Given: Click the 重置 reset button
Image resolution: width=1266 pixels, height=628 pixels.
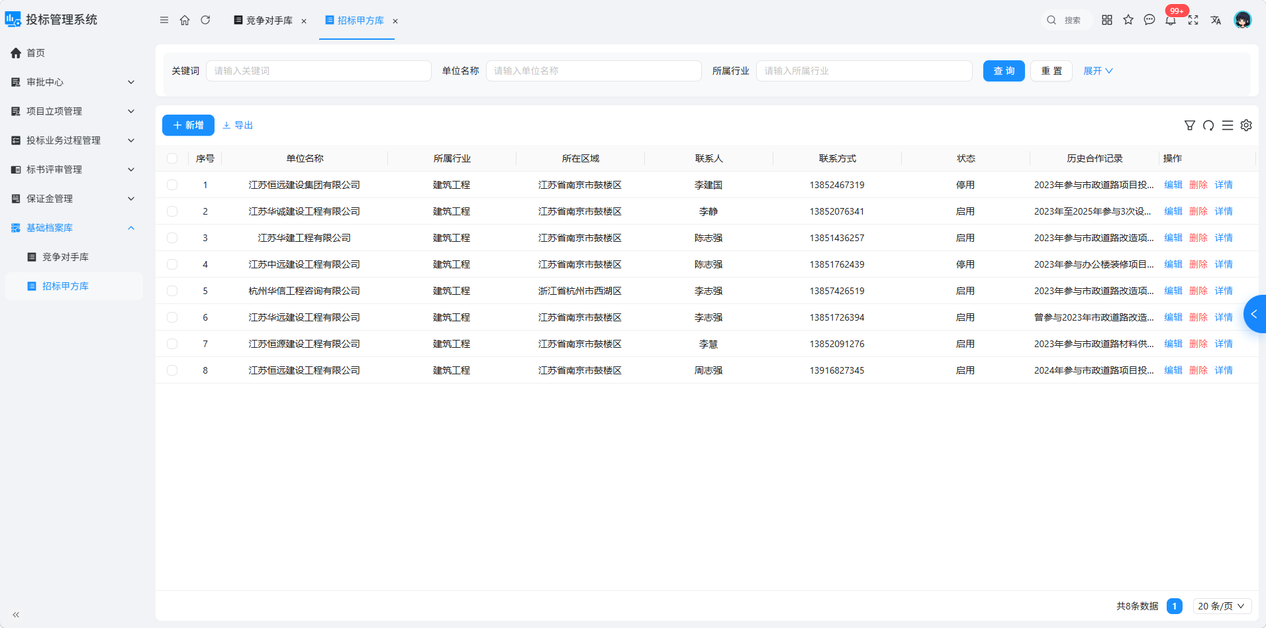Looking at the screenshot, I should click(x=1051, y=71).
